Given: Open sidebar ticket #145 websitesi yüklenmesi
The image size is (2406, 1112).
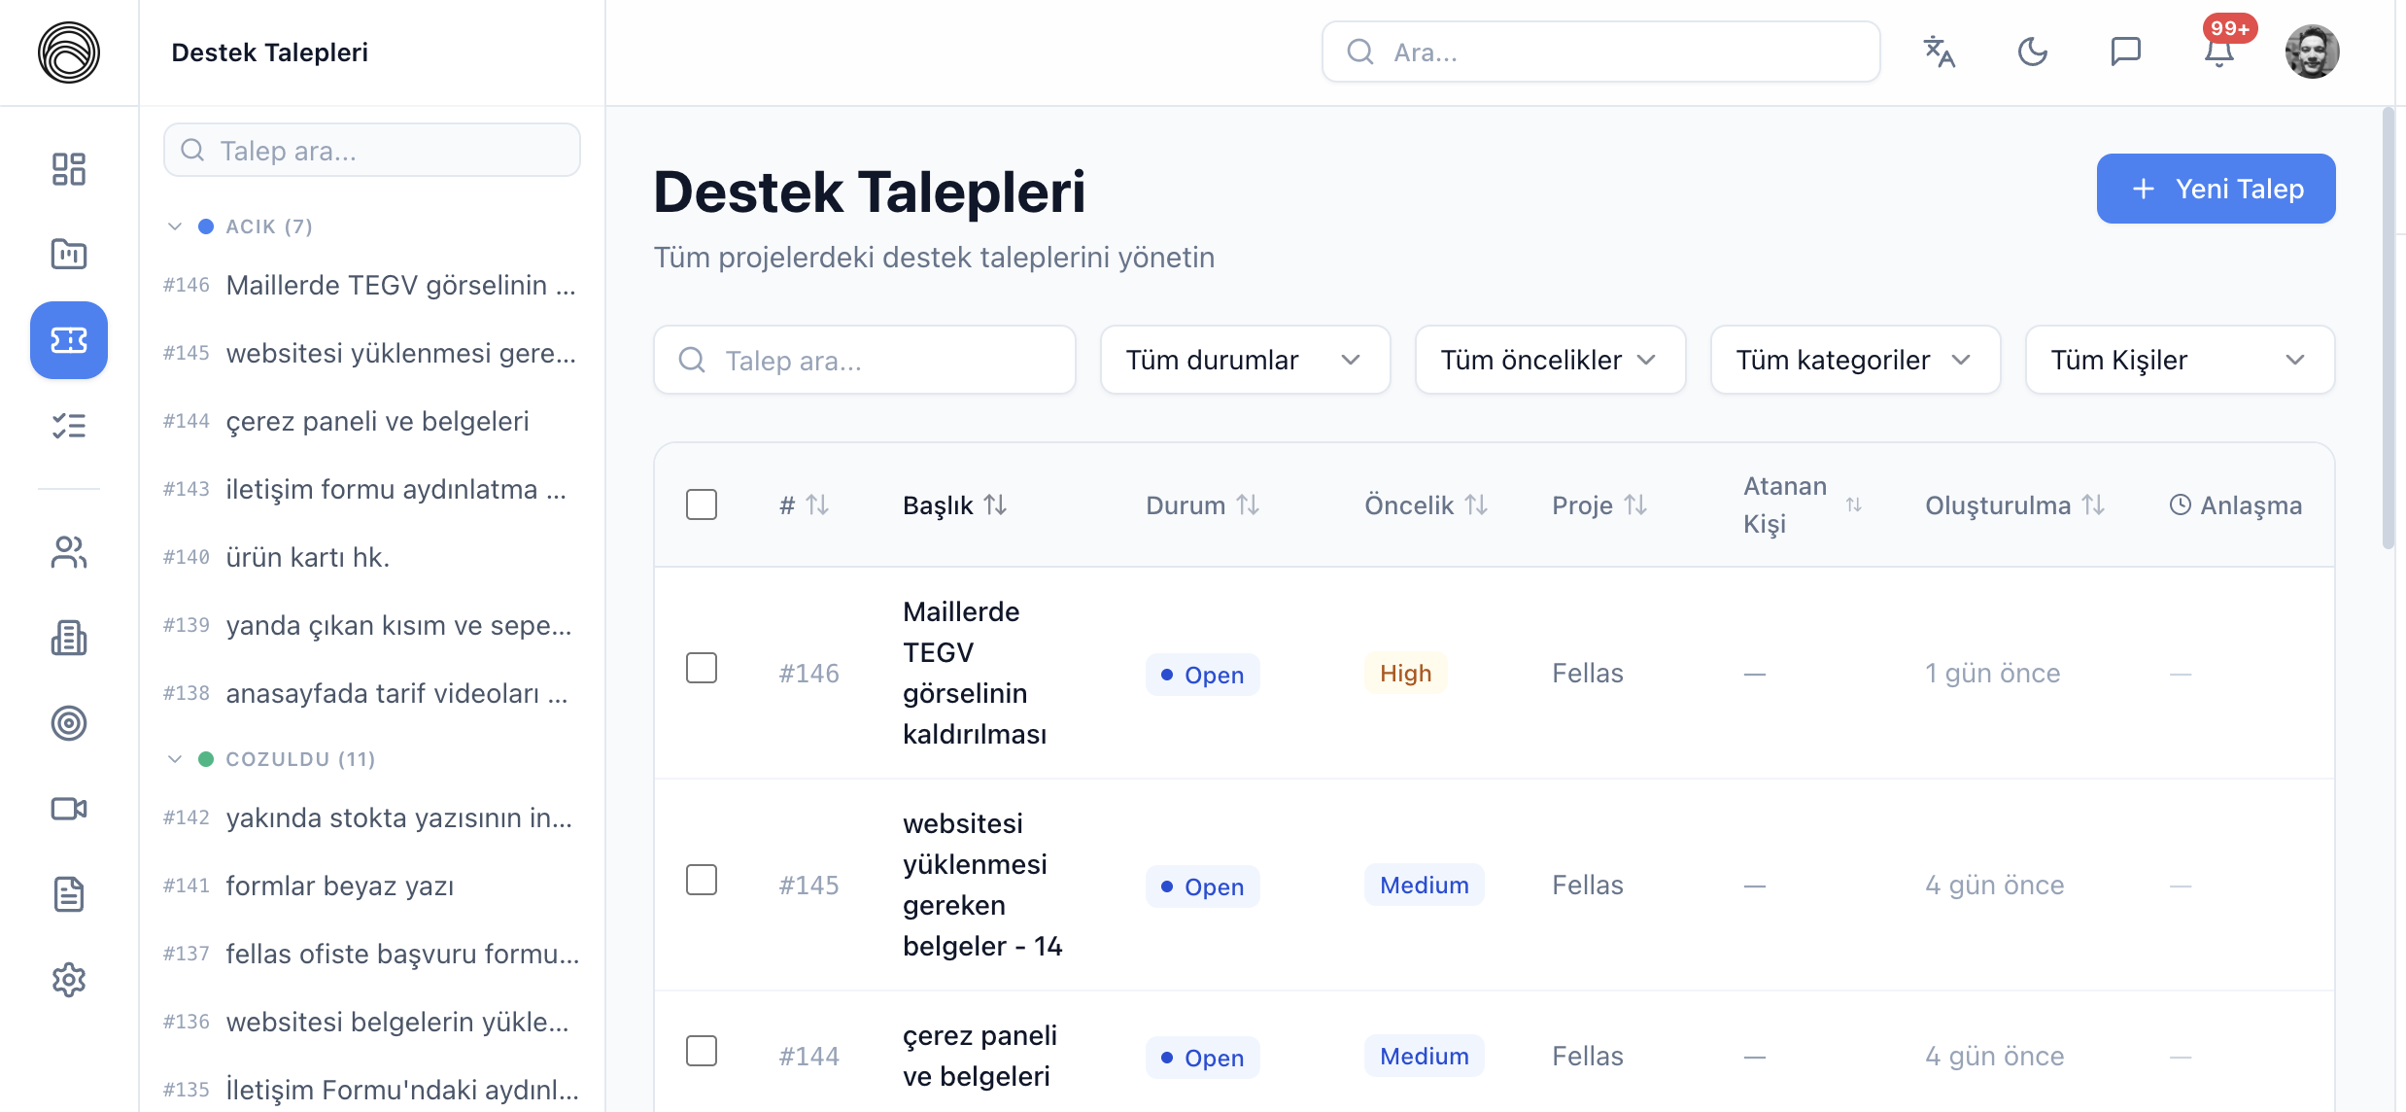Looking at the screenshot, I should 371,353.
